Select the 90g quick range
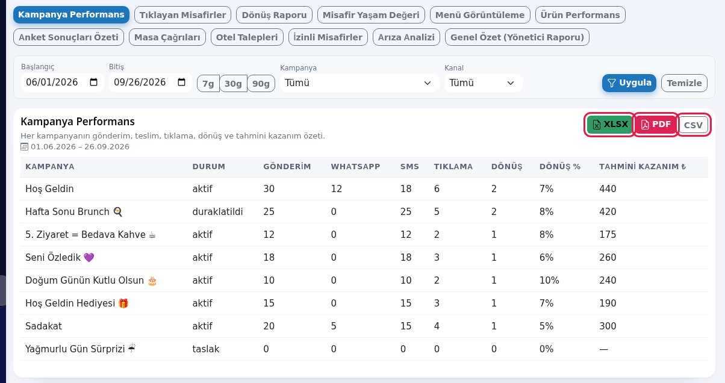The image size is (725, 383). click(x=261, y=84)
